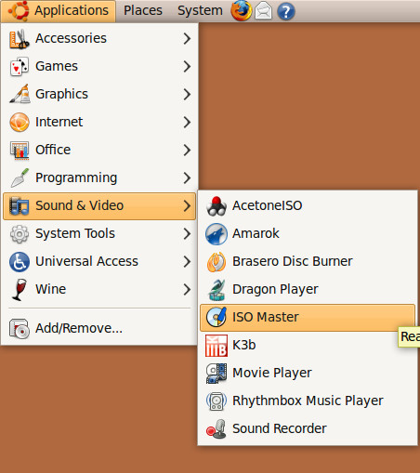This screenshot has height=473, width=420.
Task: Open the Places menu
Action: click(x=143, y=11)
